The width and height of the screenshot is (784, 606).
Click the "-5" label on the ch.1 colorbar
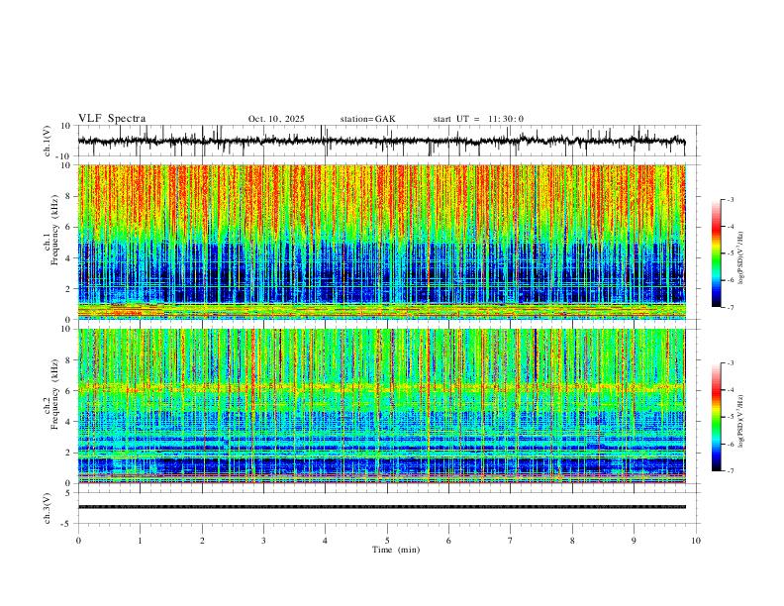[731, 253]
